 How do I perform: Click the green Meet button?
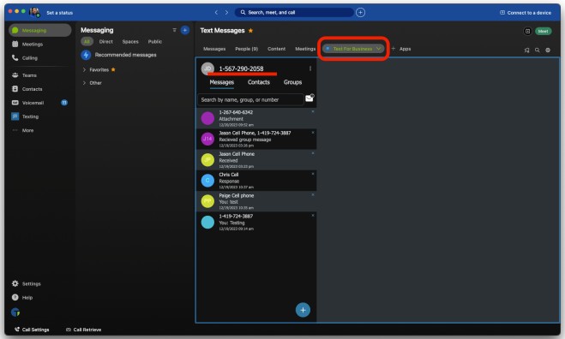pyautogui.click(x=543, y=32)
